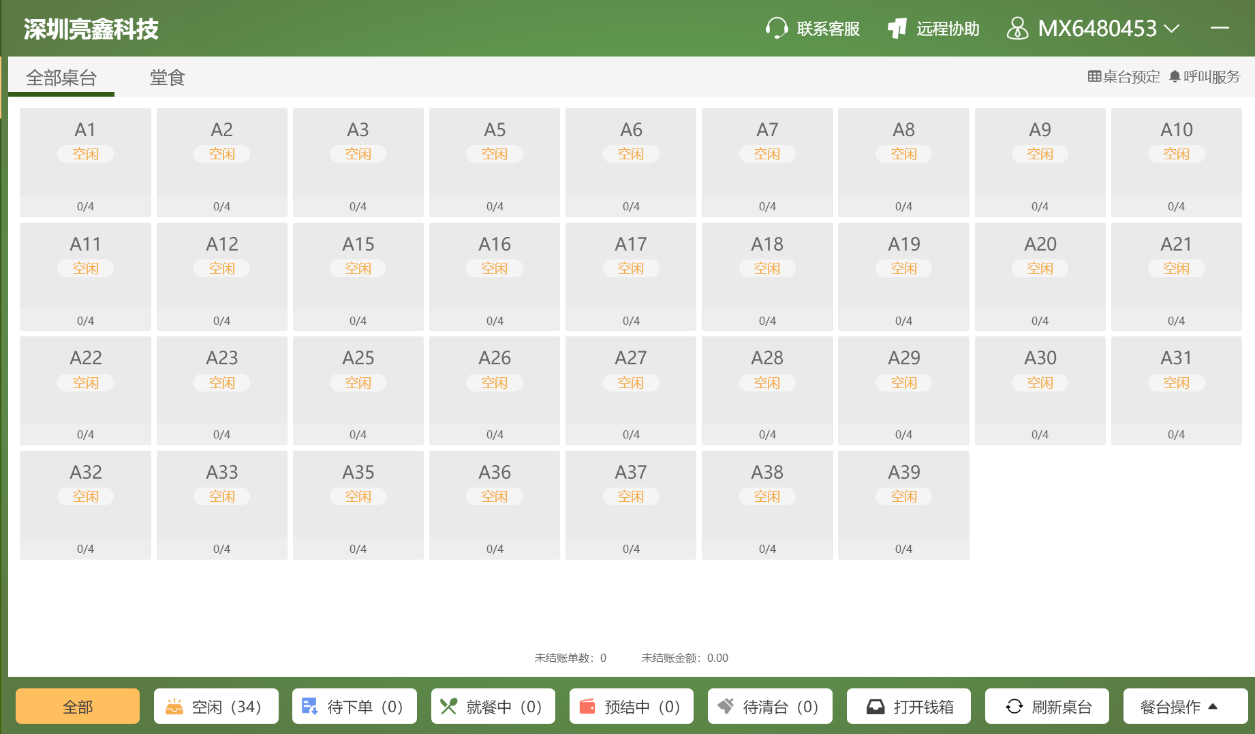
Task: Click the pending order 待下单 icon
Action: point(310,706)
